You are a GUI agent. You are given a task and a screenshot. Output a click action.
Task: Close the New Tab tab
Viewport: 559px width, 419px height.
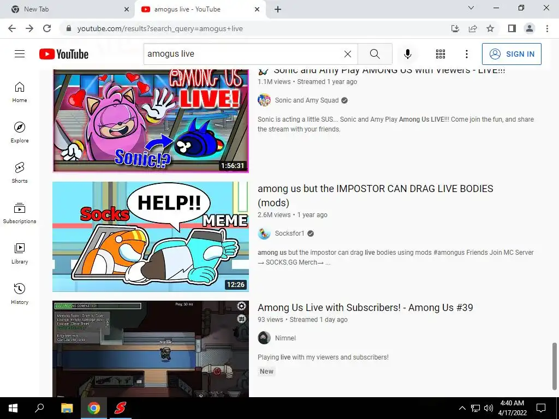click(127, 9)
